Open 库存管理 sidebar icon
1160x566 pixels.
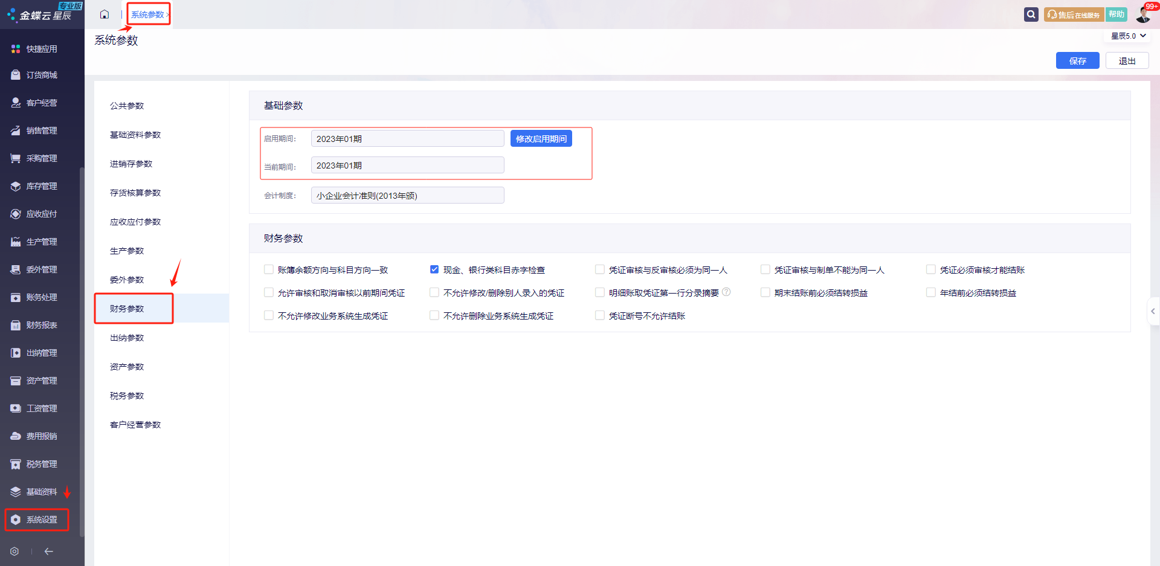[16, 186]
